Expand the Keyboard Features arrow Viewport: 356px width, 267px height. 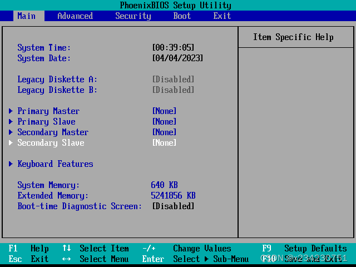(11, 164)
